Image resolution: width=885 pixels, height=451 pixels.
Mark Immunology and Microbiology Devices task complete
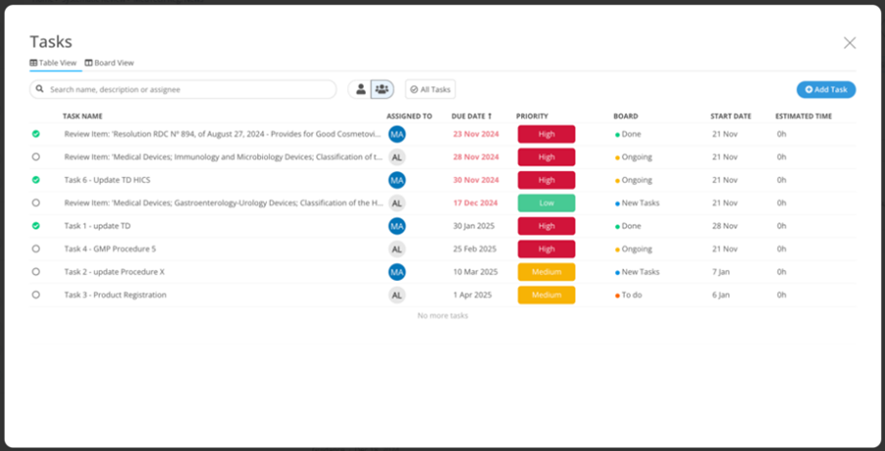click(x=36, y=157)
